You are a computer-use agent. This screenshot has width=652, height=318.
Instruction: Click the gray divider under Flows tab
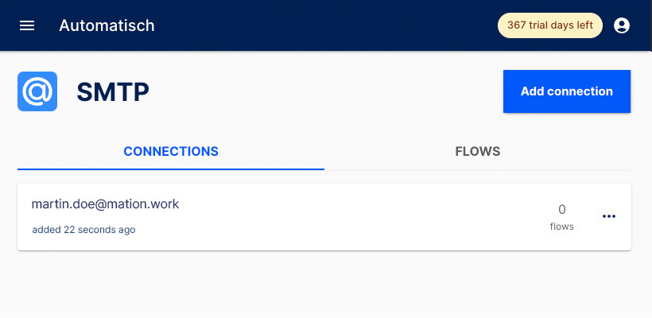tap(478, 170)
